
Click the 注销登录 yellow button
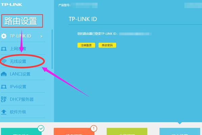point(86,45)
